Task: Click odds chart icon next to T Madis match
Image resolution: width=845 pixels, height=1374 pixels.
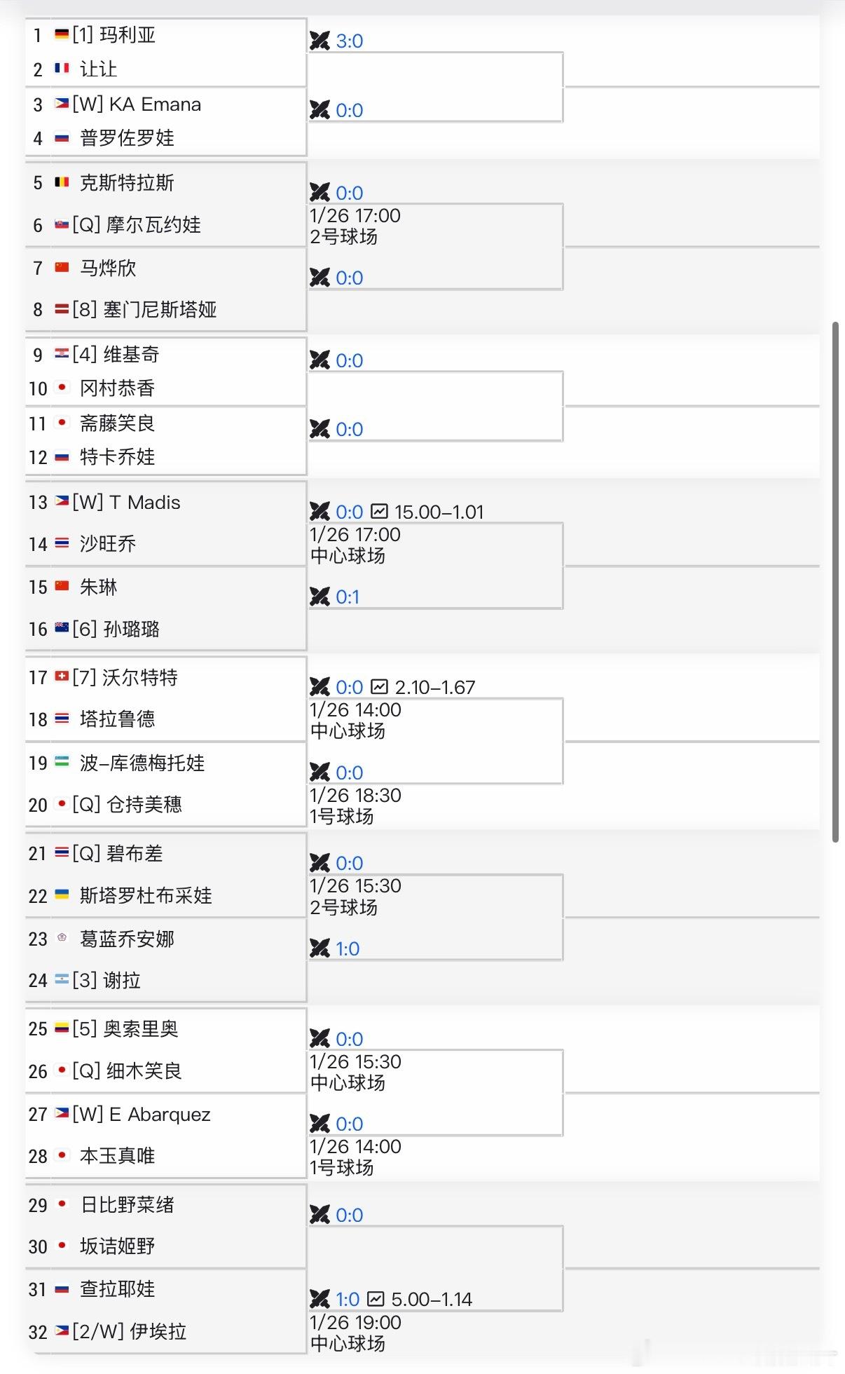Action: 380,512
